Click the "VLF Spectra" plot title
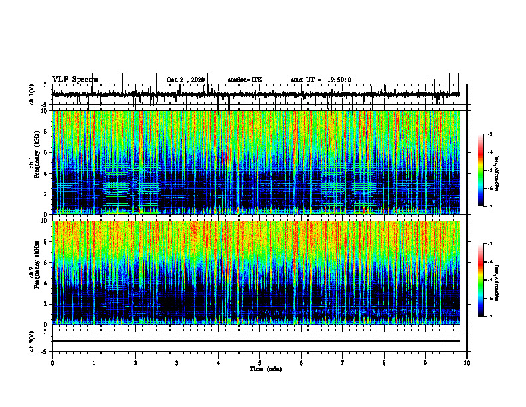Screen dimensions: 526x407 point(75,80)
